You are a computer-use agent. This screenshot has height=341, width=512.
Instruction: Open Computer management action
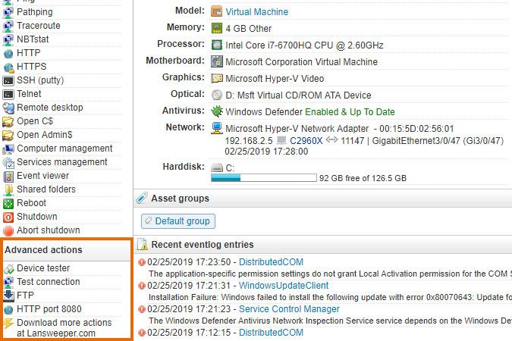coord(64,149)
